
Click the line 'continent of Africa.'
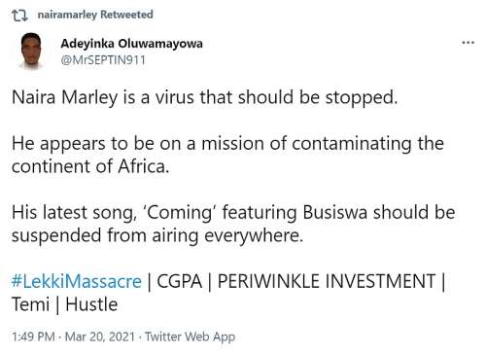[x=90, y=166]
